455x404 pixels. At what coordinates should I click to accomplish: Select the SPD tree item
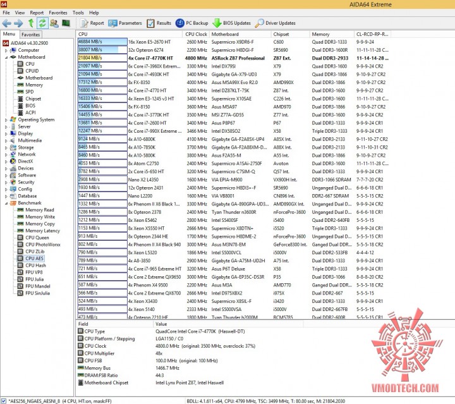(25, 92)
